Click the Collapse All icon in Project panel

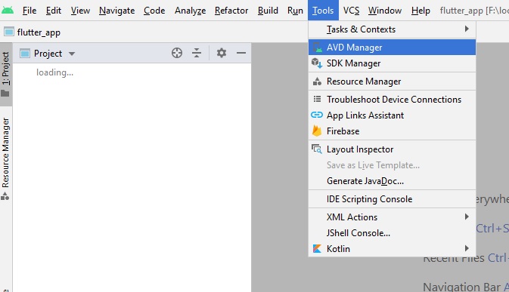pyautogui.click(x=197, y=53)
